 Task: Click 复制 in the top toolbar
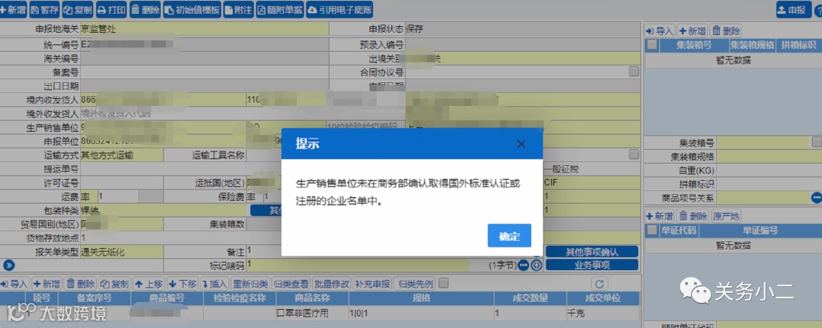(78, 9)
